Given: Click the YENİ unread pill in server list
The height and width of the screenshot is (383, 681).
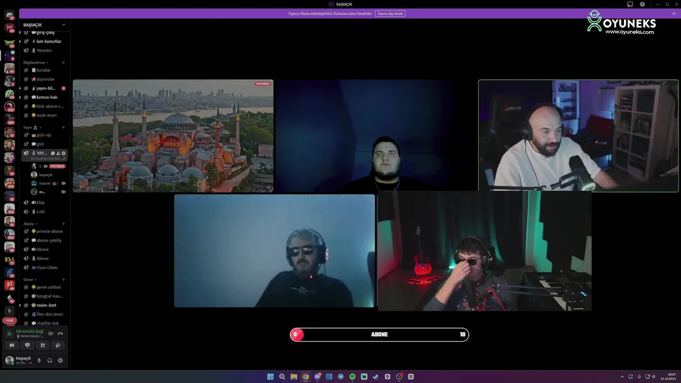Looking at the screenshot, I should click(x=10, y=321).
